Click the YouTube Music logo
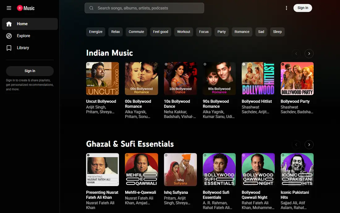This screenshot has width=340, height=213. pyautogui.click(x=26, y=8)
